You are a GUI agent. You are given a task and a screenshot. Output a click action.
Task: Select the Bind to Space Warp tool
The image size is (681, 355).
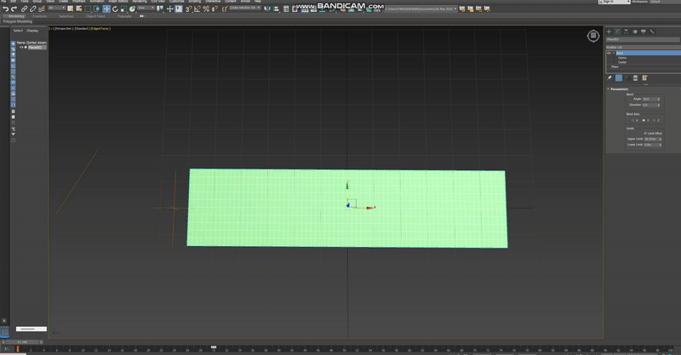(42, 9)
